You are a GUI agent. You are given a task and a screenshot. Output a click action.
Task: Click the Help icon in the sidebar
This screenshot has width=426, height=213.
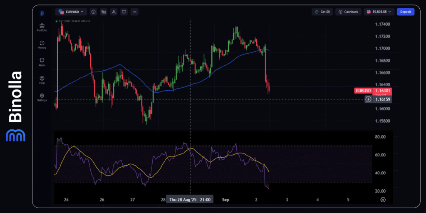[x=42, y=79]
